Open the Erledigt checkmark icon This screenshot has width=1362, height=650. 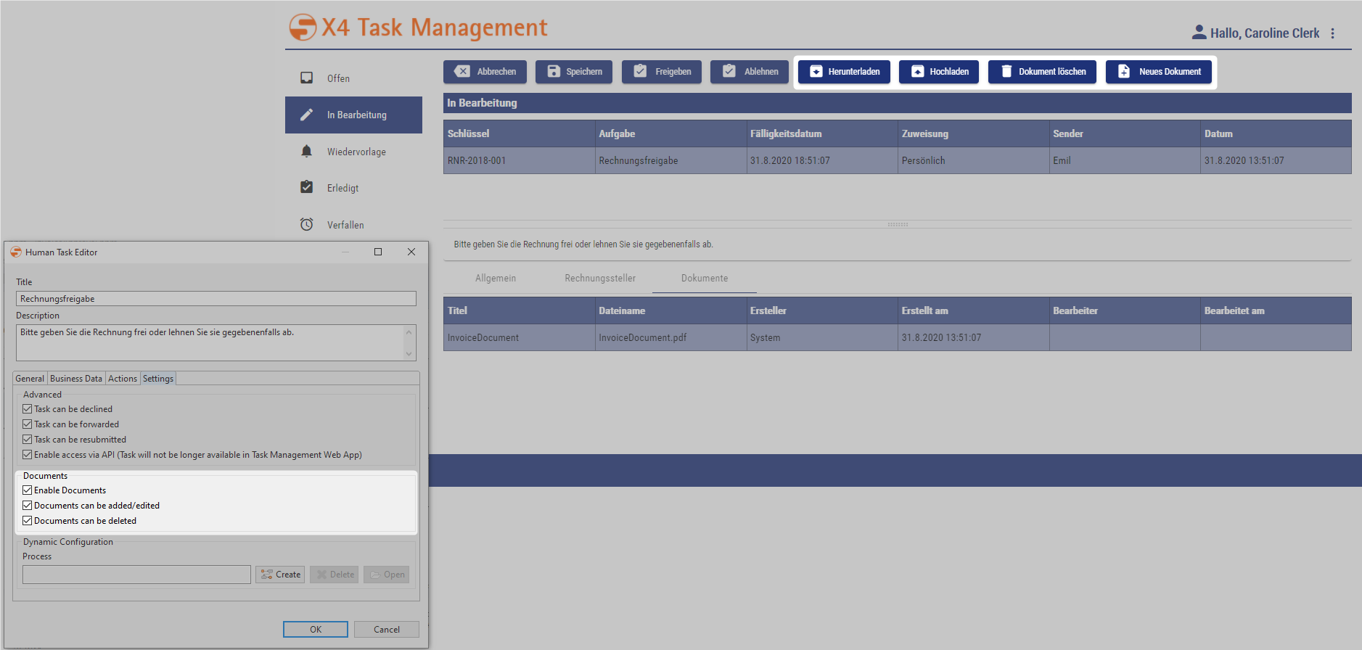coord(307,187)
